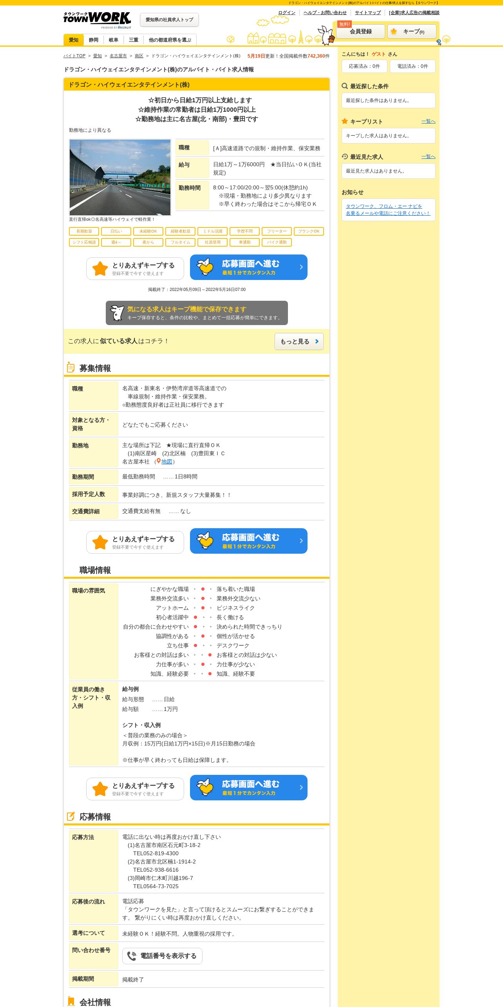This screenshot has height=1007, width=503.
Task: Click the TOWNWORK logo
Action: [x=97, y=20]
